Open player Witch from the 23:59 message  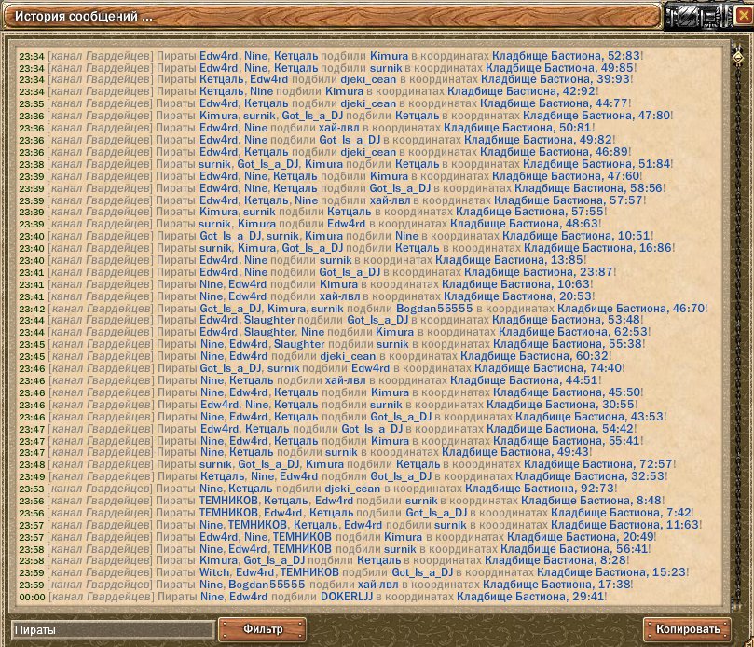coord(214,572)
